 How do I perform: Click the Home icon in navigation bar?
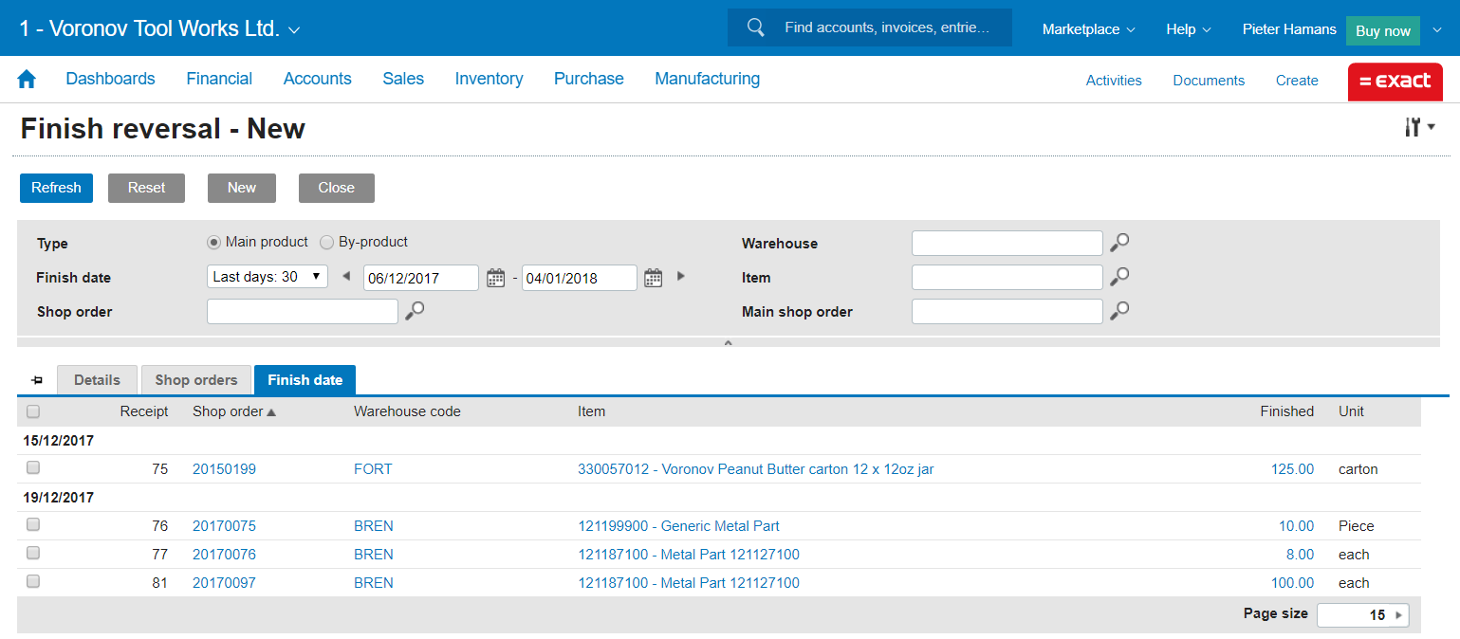27,80
